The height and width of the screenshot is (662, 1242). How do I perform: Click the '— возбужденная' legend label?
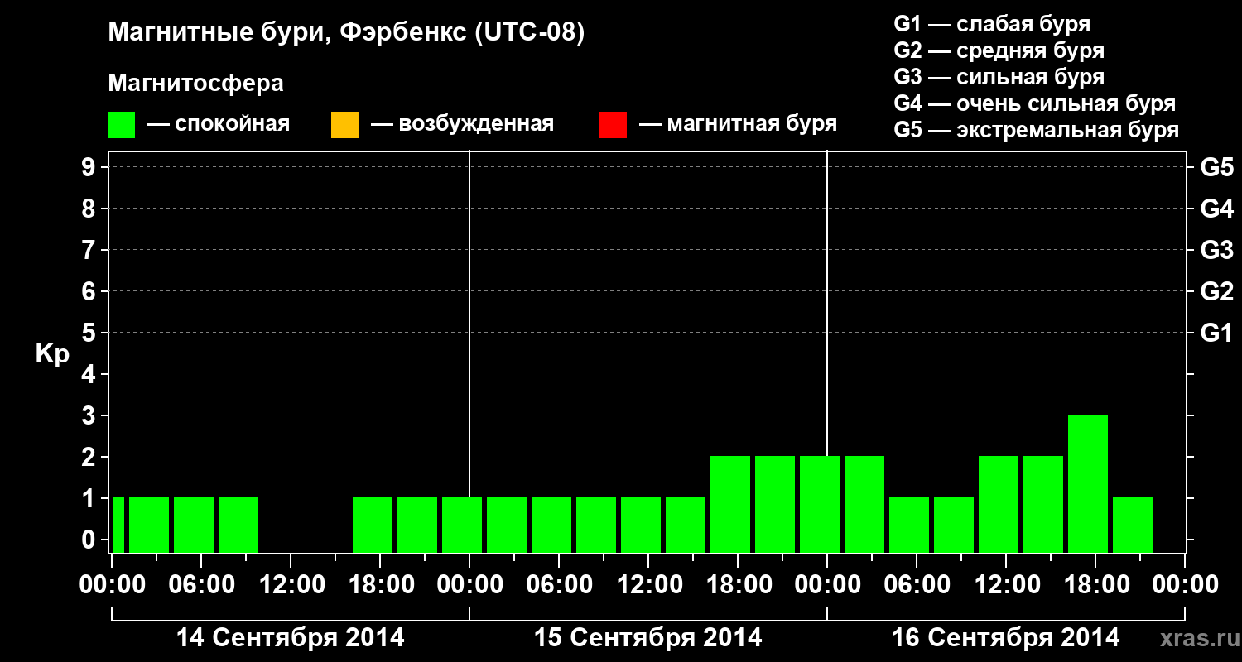coord(462,124)
